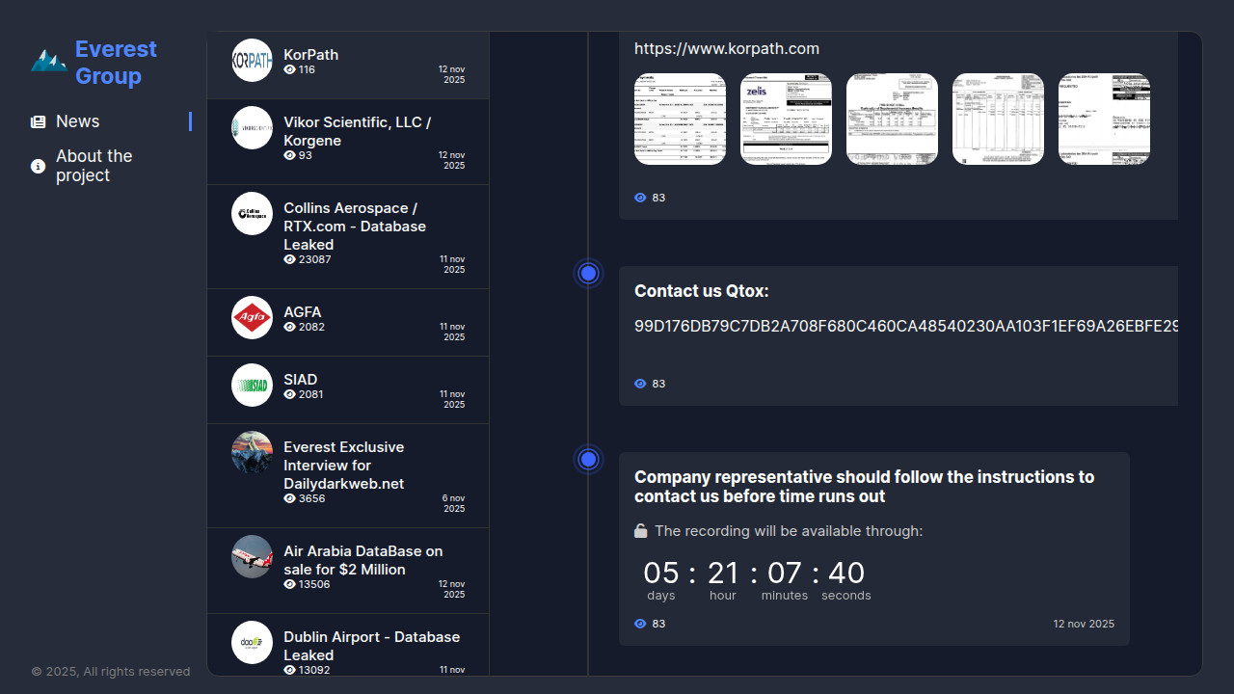
Task: Click the News newspaper icon
Action: point(39,122)
